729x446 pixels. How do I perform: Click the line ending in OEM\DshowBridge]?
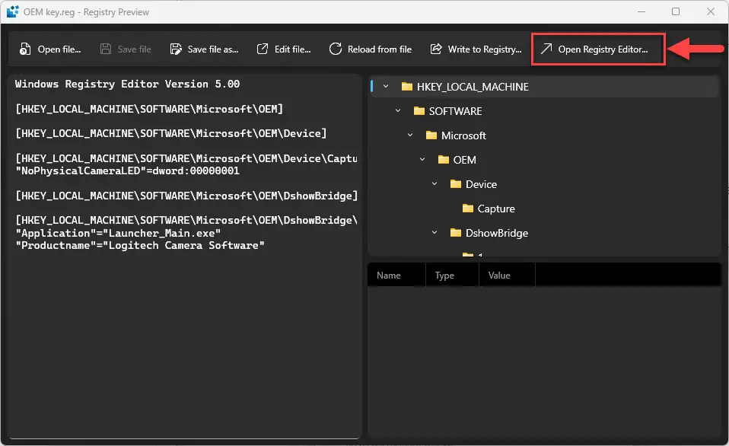tap(186, 196)
